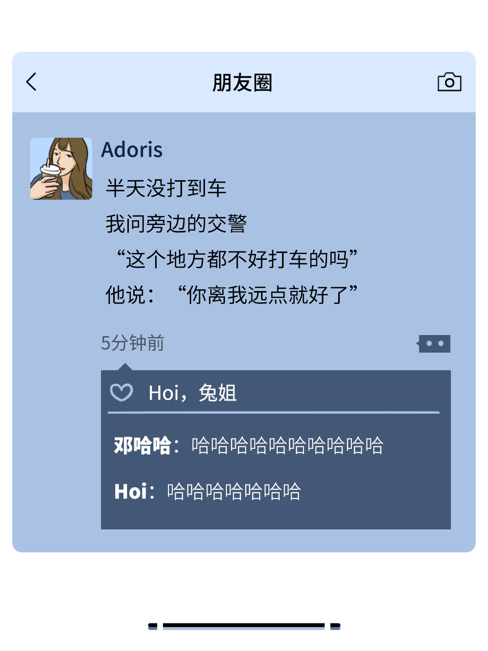Click the Adoris username
This screenshot has height=651, width=488.
click(x=132, y=149)
